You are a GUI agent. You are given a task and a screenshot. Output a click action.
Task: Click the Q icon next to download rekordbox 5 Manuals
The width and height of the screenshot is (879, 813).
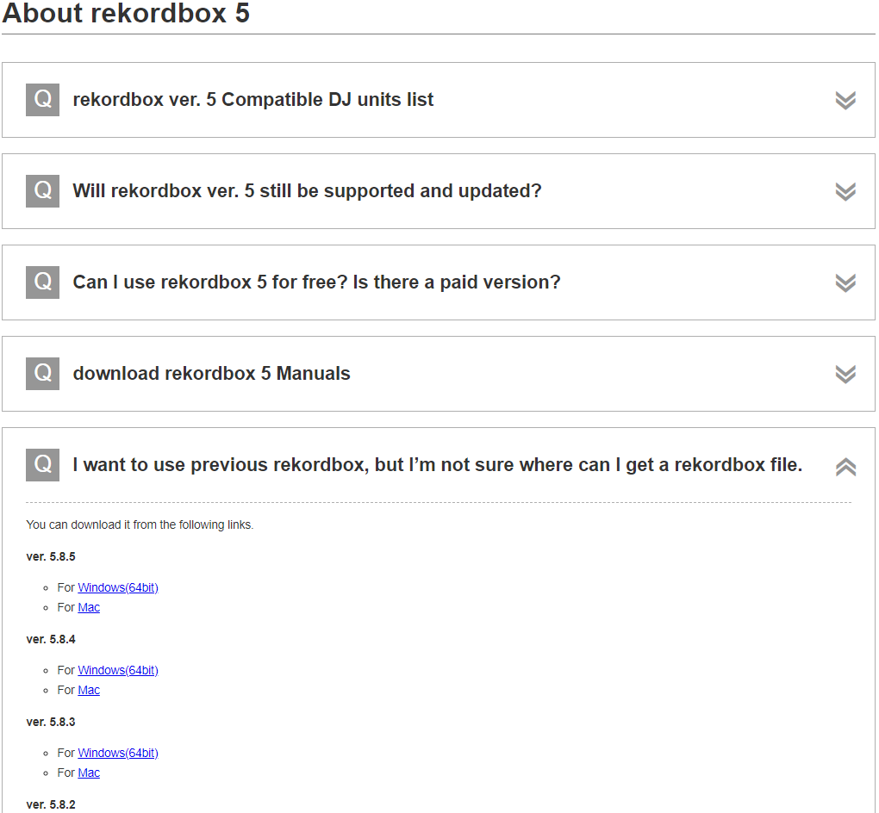coord(42,374)
